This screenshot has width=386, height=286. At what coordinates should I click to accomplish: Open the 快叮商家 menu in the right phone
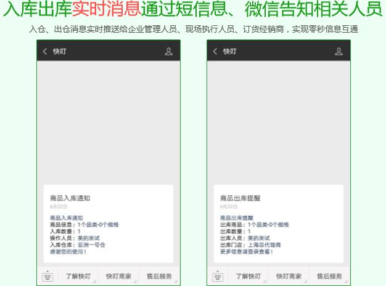pos(289,276)
